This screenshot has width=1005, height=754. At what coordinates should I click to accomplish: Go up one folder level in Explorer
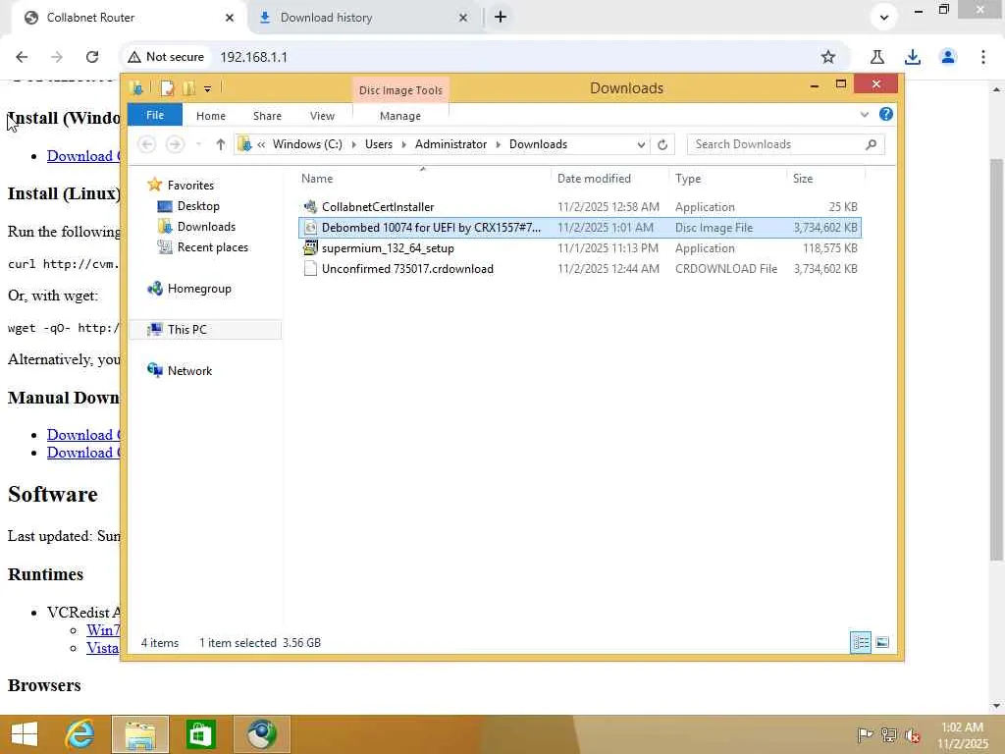click(x=220, y=144)
